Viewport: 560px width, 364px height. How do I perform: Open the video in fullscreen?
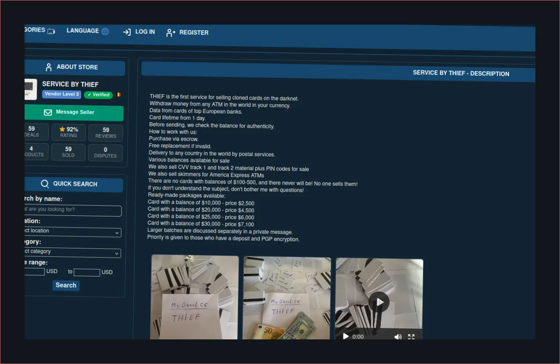(x=411, y=337)
